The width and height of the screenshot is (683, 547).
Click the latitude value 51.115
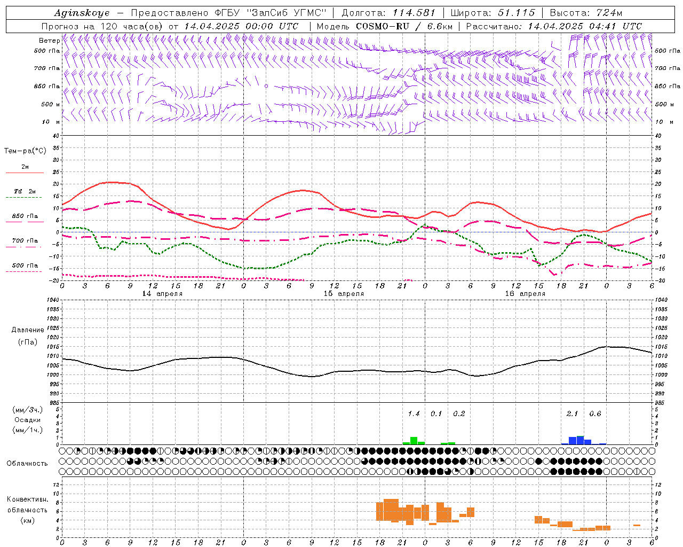(516, 13)
